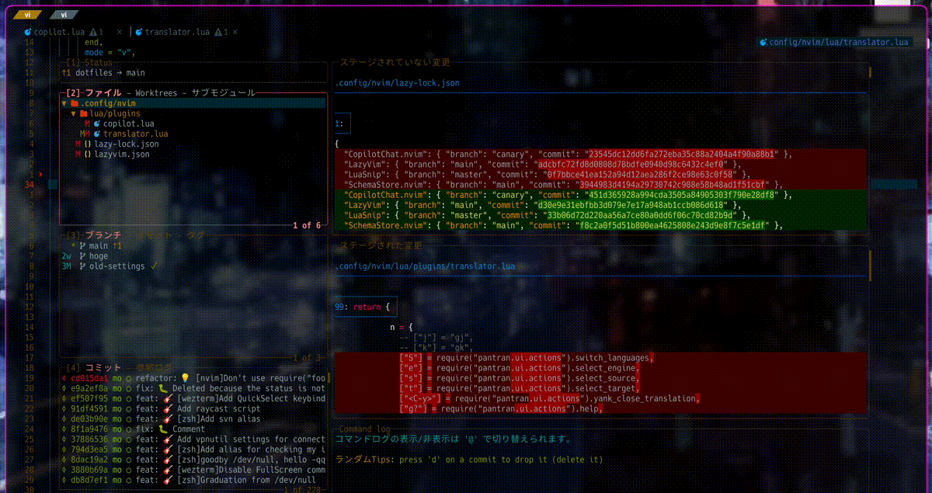Open the サブモジュール tab

(x=223, y=93)
